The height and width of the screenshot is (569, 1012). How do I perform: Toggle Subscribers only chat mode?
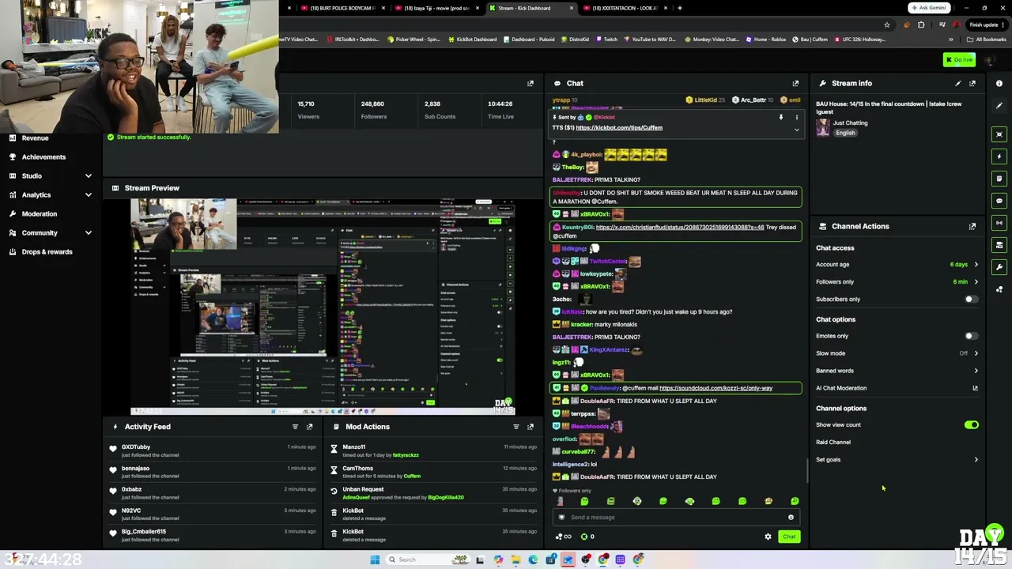(971, 300)
